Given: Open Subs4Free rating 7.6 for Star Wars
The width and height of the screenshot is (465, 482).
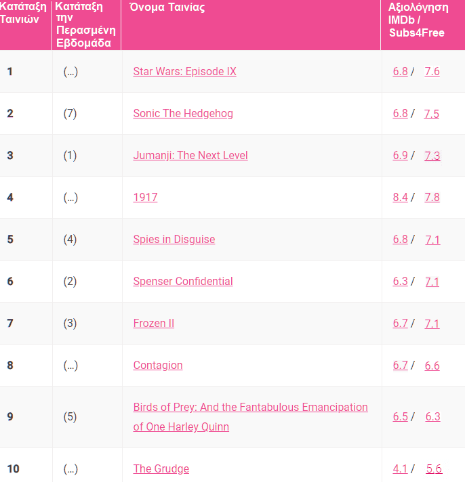Looking at the screenshot, I should [x=432, y=72].
